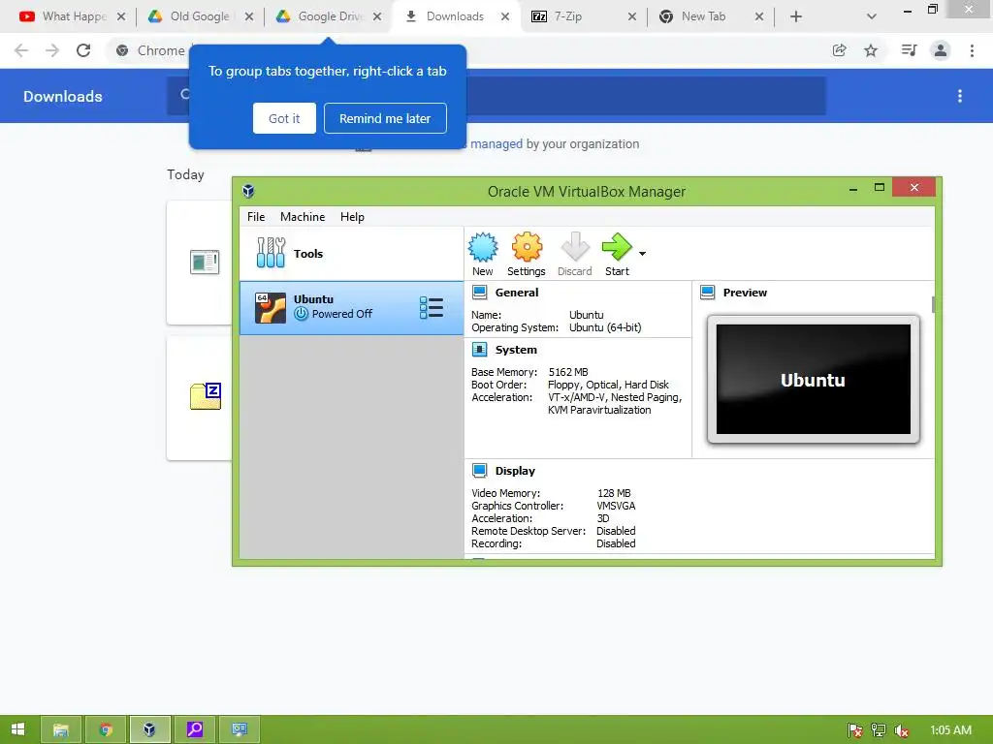Open the Chrome tab search chevron
The image size is (993, 744).
pos(872,16)
